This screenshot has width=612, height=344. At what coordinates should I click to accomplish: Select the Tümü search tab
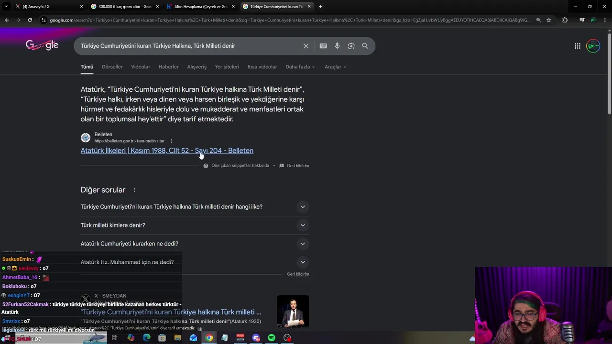point(87,67)
